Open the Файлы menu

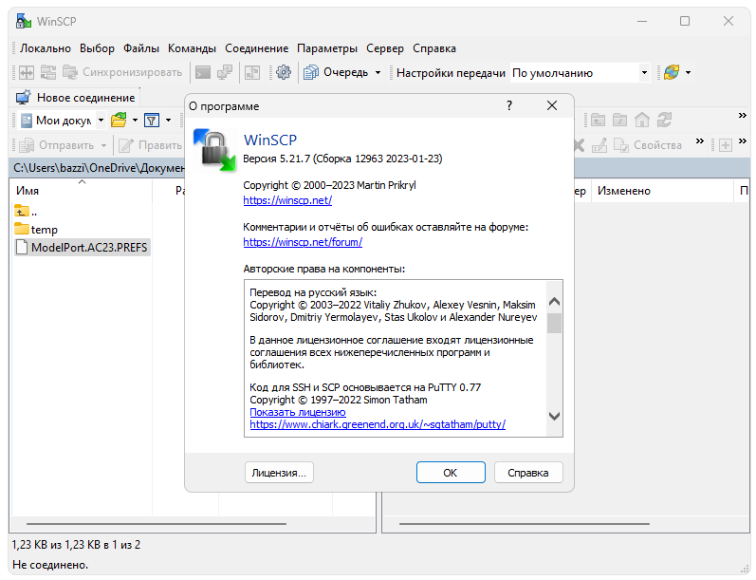(x=140, y=48)
